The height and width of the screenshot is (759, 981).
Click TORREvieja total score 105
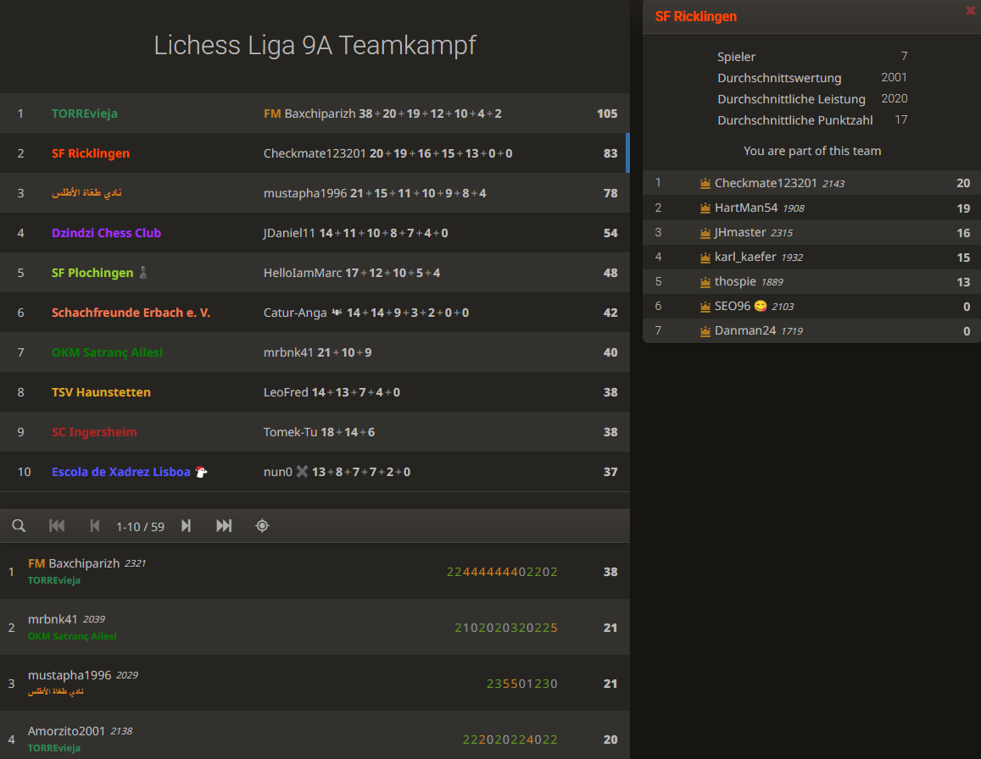pyautogui.click(x=607, y=114)
